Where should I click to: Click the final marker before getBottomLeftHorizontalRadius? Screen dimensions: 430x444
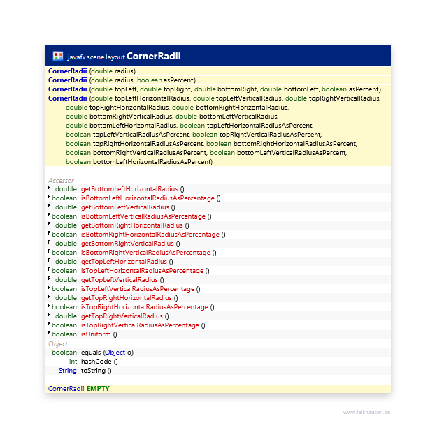tap(49, 188)
